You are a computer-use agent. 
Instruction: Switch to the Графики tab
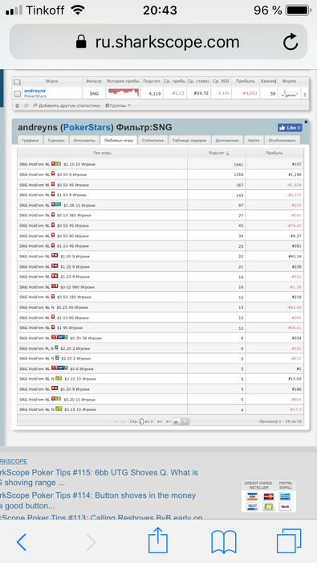click(30, 141)
